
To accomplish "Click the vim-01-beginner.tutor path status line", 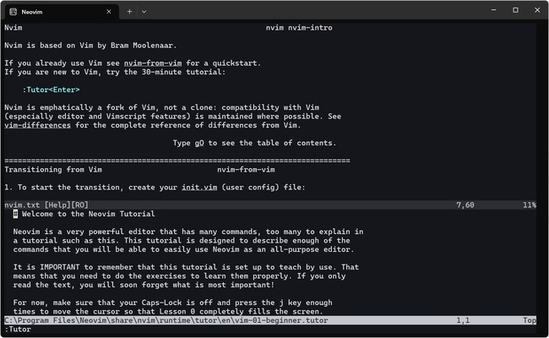I will pyautogui.click(x=270, y=320).
